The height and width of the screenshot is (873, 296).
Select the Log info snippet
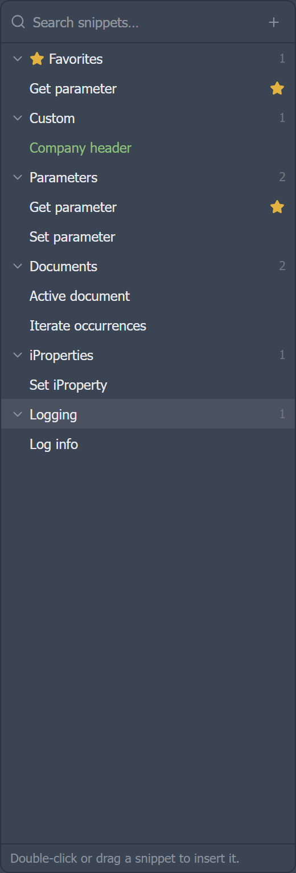coord(148,444)
